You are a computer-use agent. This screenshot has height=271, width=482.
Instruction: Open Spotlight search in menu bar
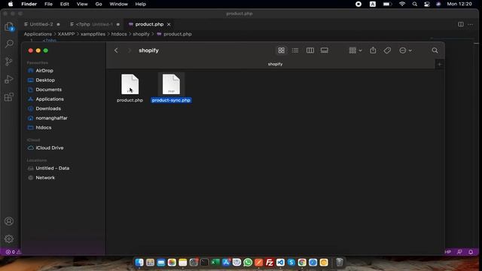[415, 4]
